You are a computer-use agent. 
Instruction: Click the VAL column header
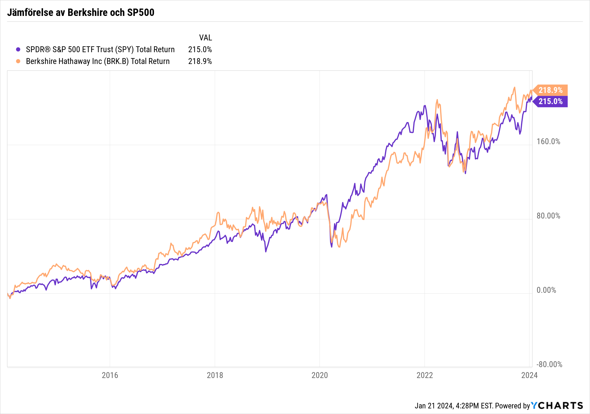205,38
